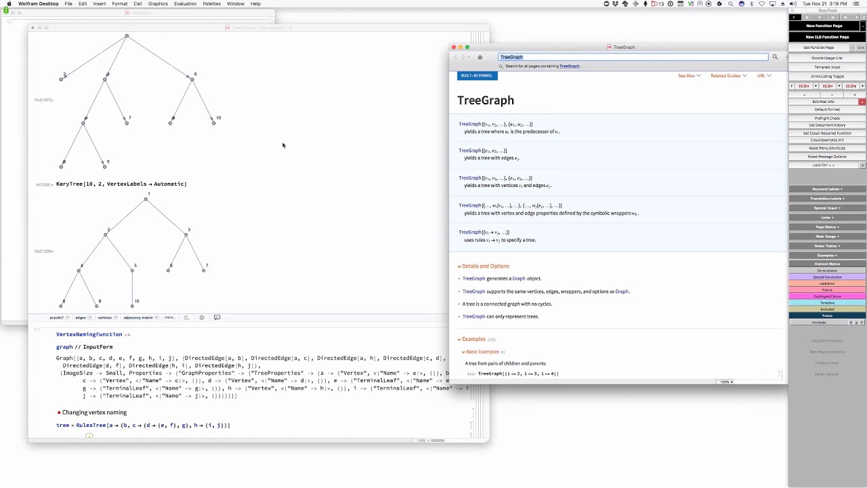
Task: Click the small N button beside Lock Ctrl
Action: pyautogui.click(x=862, y=165)
